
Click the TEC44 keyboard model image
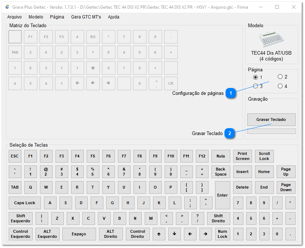pos(271,39)
